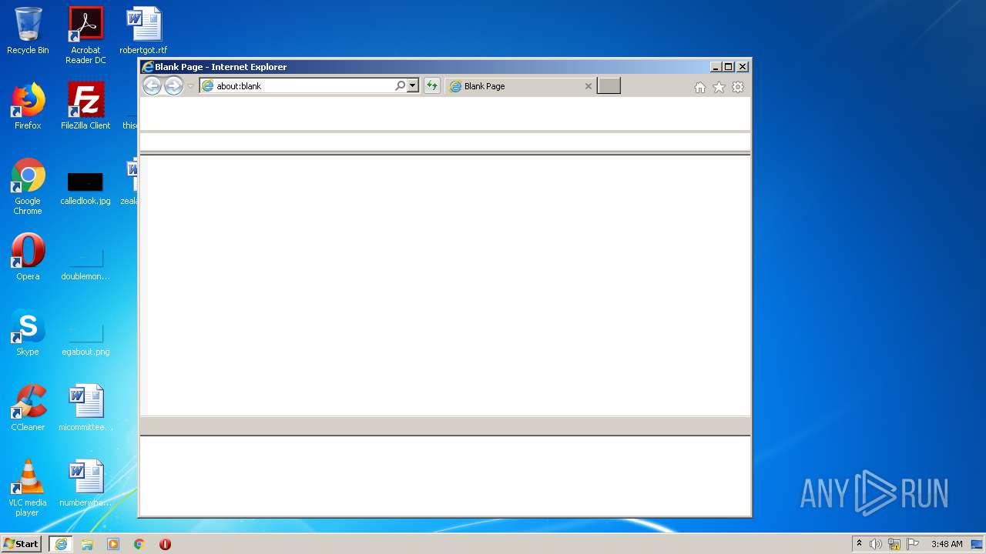986x554 pixels.
Task: Select FileZilla Client desktop shortcut
Action: (86, 106)
